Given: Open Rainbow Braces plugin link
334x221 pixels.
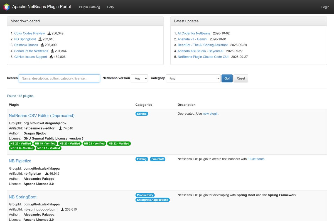Looking at the screenshot, I should pyautogui.click(x=26, y=45).
